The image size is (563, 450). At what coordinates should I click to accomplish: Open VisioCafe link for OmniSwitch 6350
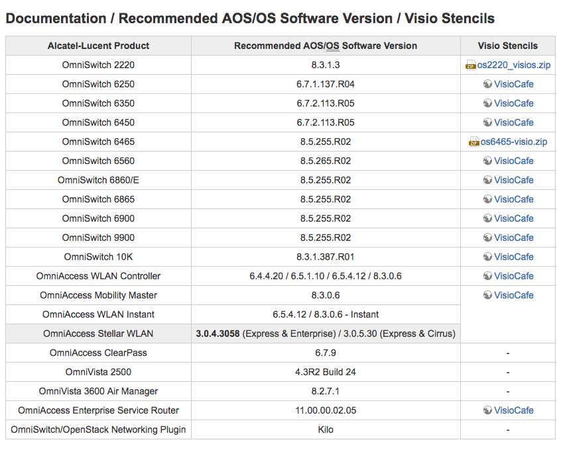(x=513, y=103)
